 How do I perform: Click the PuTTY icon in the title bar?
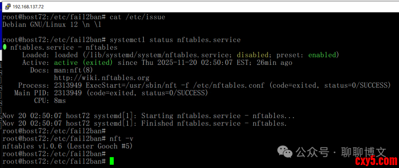tap(7, 7)
